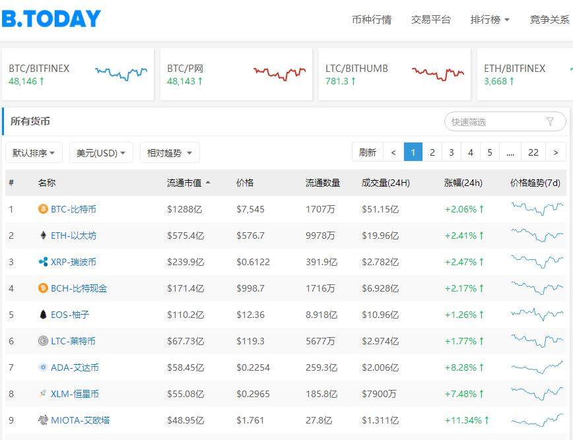573x440 pixels.
Task: Open XLM-恒星币 coin link
Action: (x=75, y=394)
